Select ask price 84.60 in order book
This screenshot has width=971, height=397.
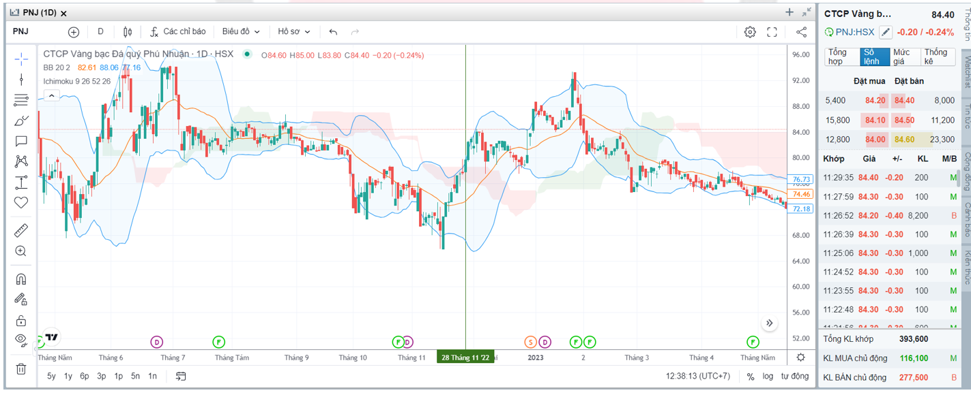[905, 140]
